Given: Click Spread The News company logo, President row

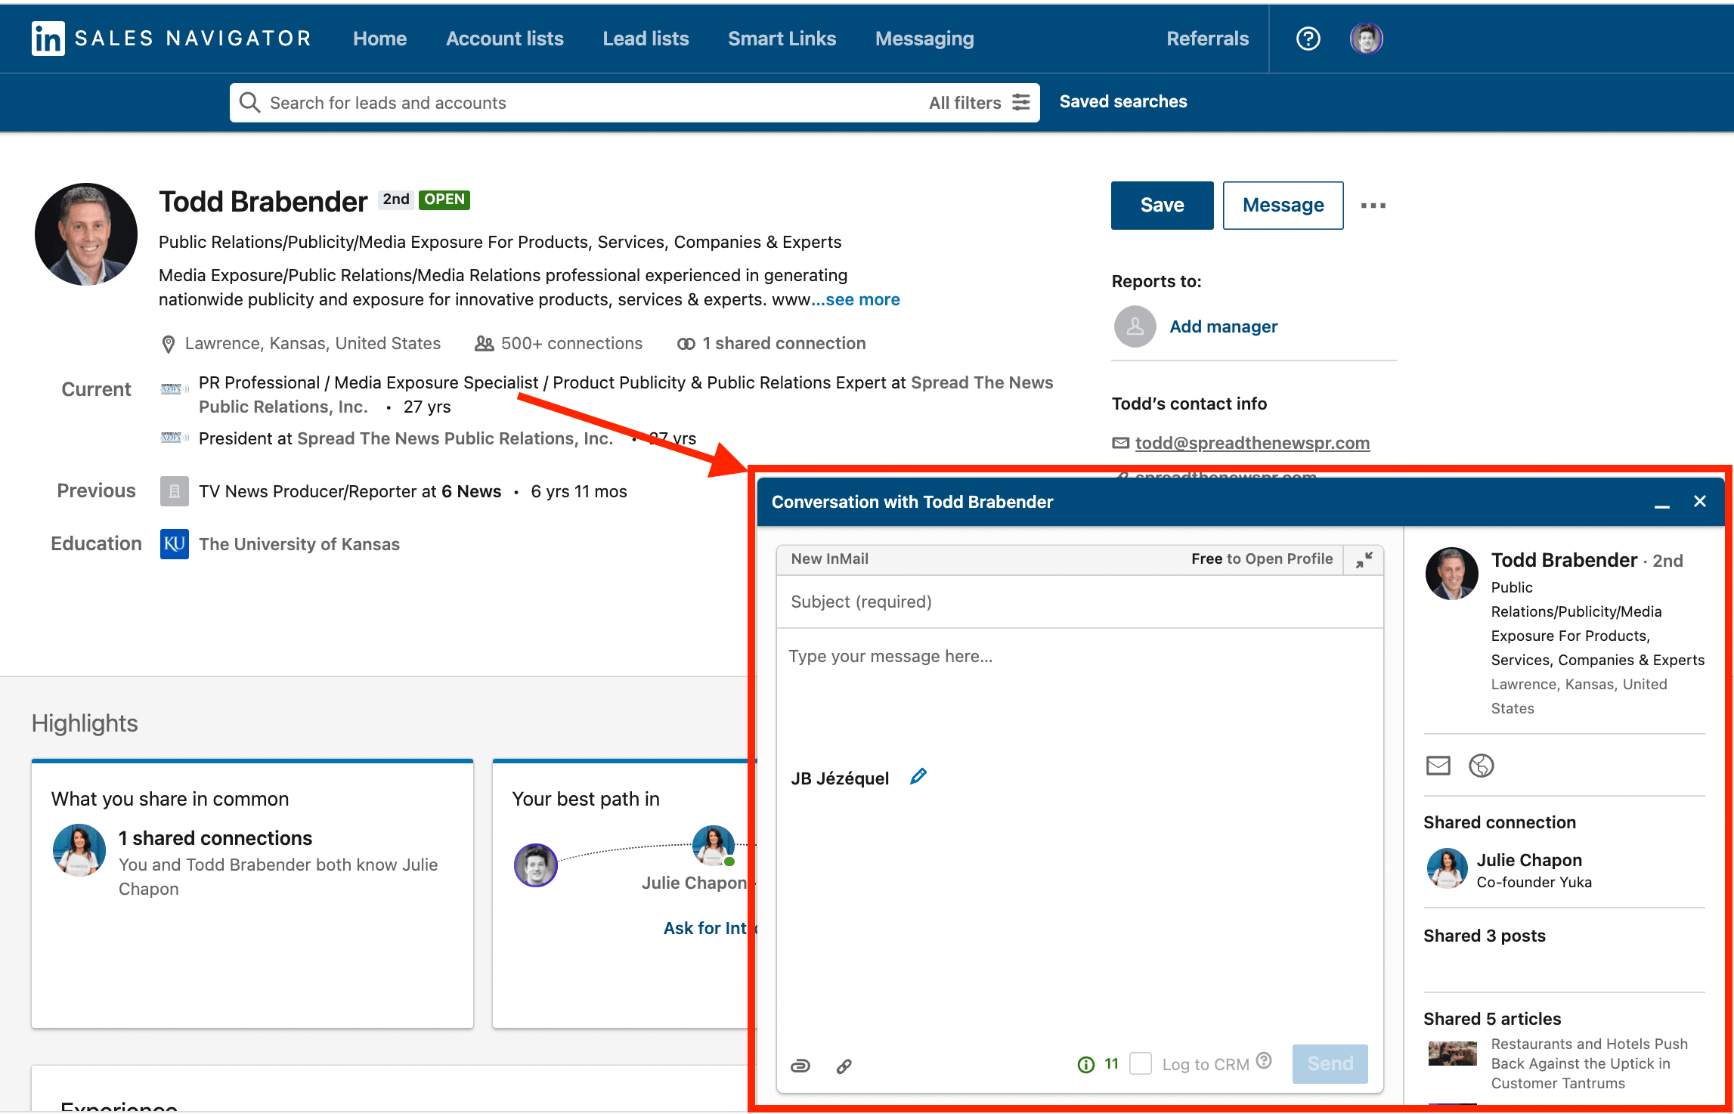Looking at the screenshot, I should 175,438.
